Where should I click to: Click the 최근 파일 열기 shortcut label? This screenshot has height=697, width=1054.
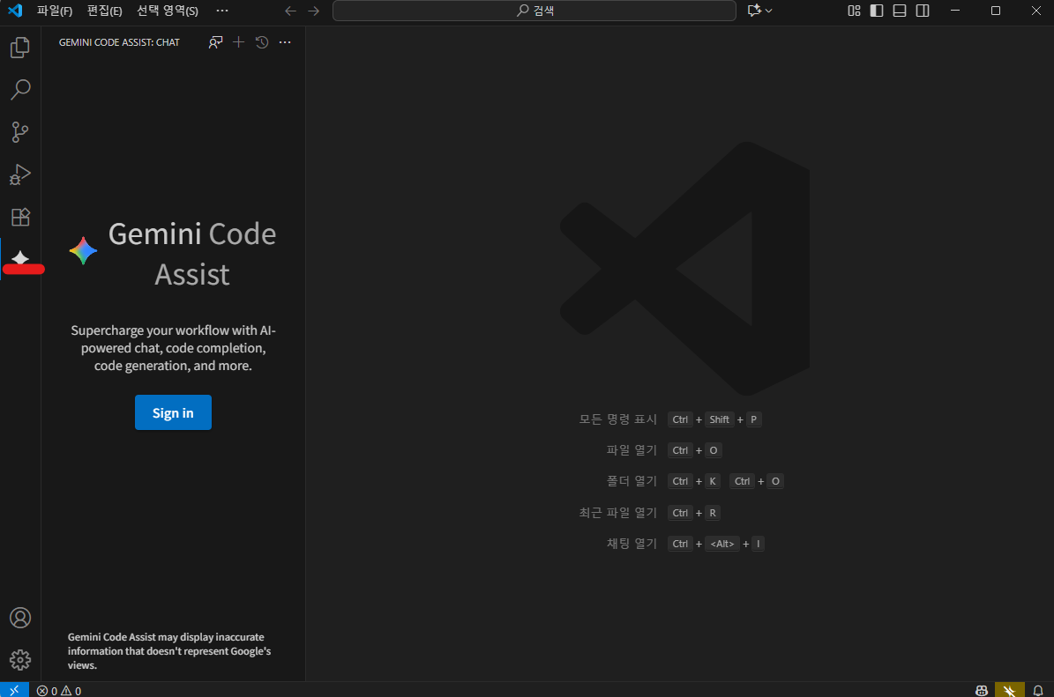pyautogui.click(x=617, y=512)
